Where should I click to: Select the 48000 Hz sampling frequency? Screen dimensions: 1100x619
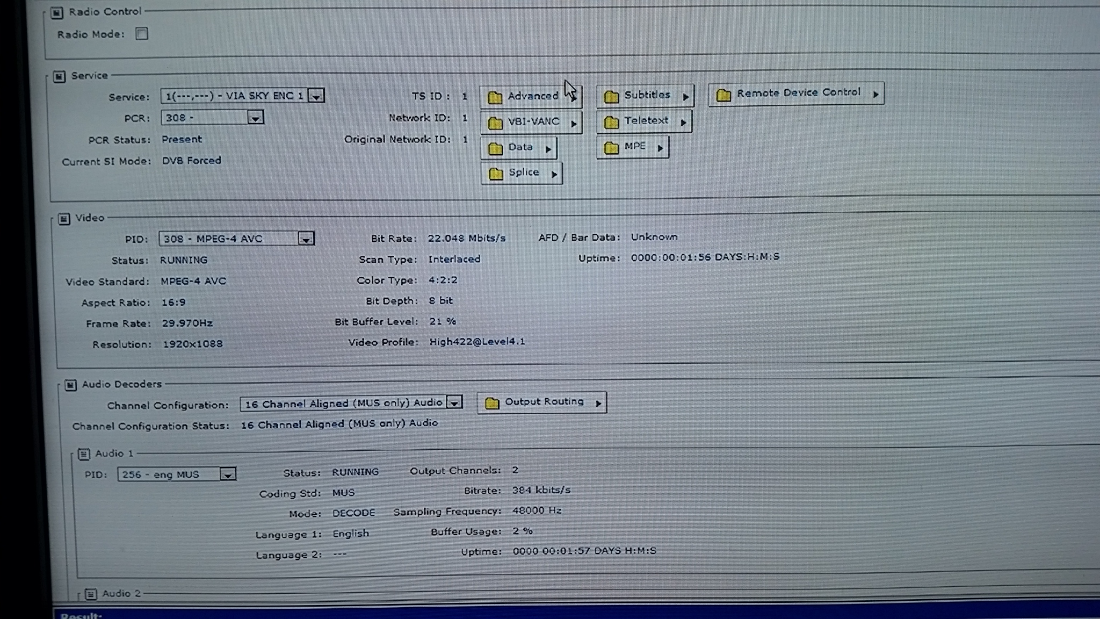(x=537, y=510)
